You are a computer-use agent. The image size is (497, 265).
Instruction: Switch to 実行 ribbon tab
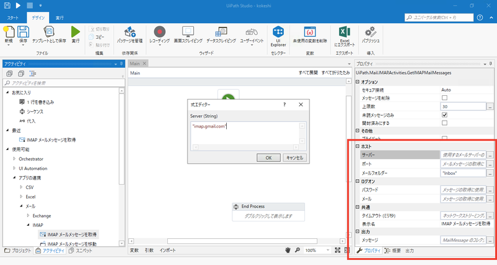60,18
